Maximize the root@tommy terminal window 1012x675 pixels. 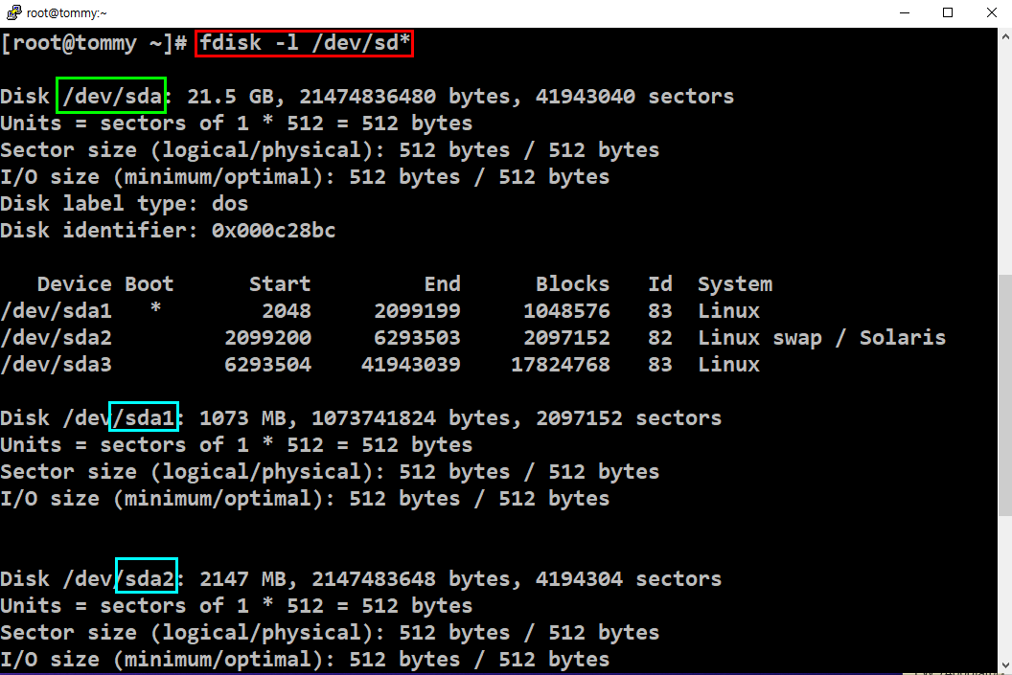tap(948, 12)
